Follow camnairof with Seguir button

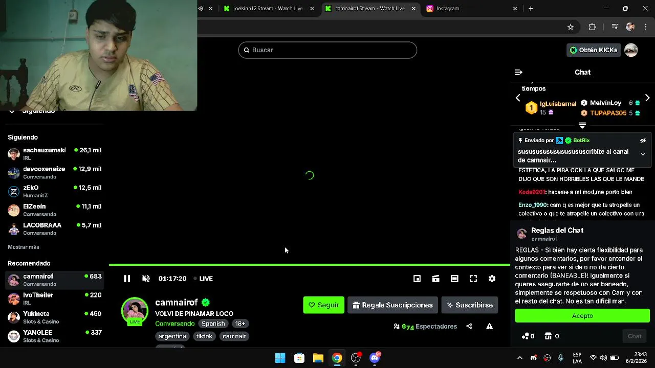324,305
